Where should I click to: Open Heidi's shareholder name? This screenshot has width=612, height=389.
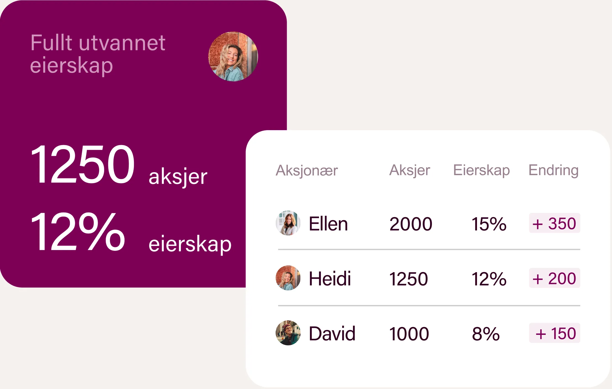(330, 278)
